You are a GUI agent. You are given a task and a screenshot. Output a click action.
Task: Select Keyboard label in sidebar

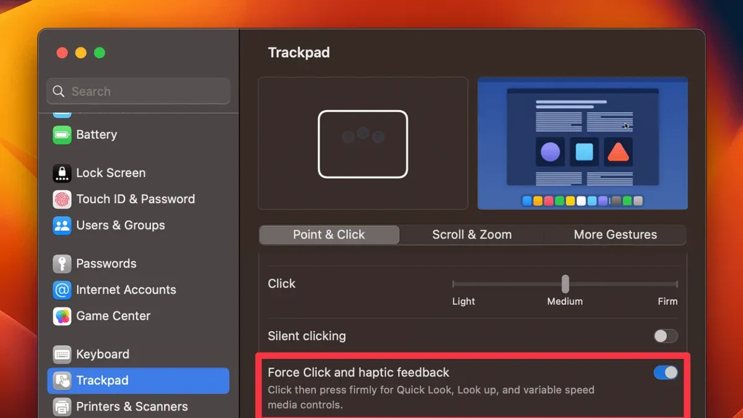click(103, 354)
